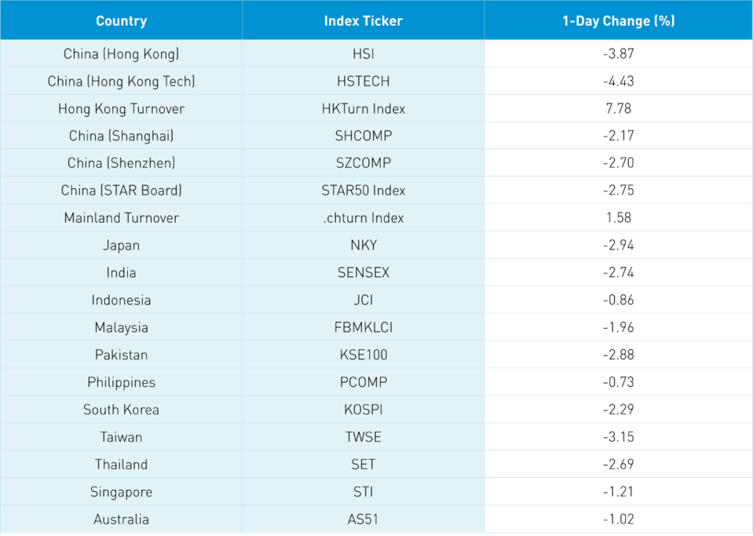Click Taiwan's -3.15 change value

(618, 437)
